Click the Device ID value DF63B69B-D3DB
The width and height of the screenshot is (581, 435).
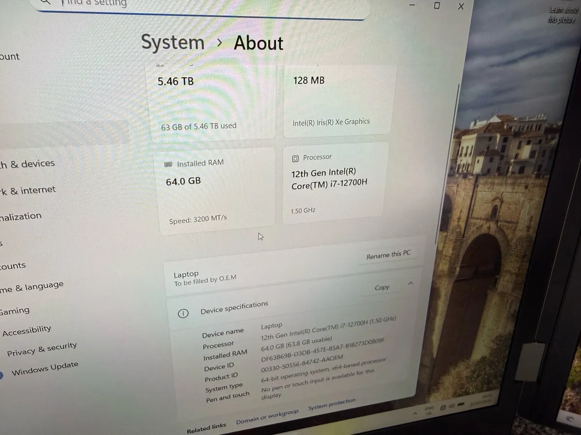[322, 349]
